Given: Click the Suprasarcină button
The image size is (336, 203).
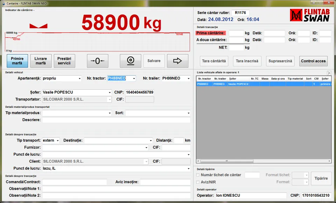Looking at the screenshot, I should tap(280, 61).
